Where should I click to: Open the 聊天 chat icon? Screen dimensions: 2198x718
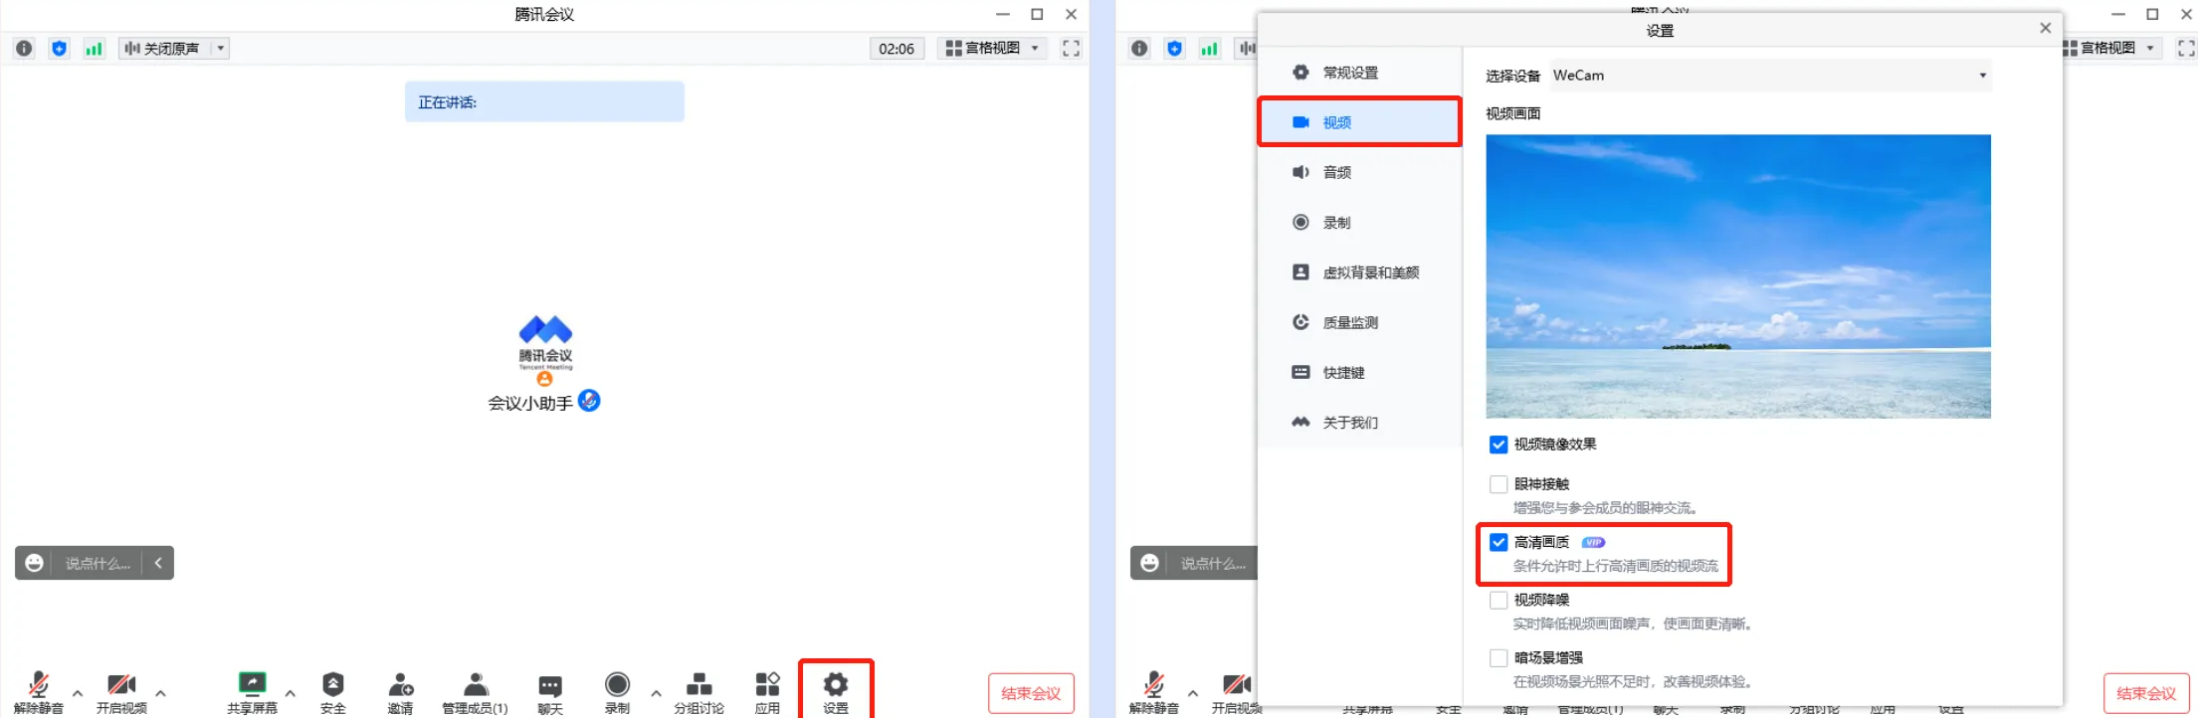coord(550,693)
